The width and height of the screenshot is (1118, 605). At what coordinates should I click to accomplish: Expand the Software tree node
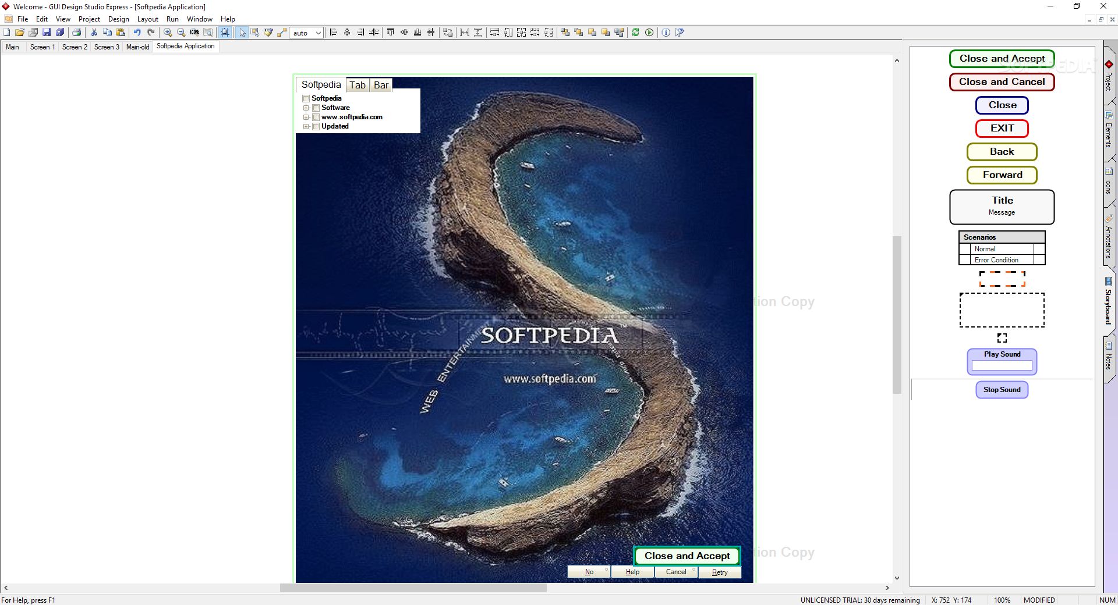(x=306, y=108)
